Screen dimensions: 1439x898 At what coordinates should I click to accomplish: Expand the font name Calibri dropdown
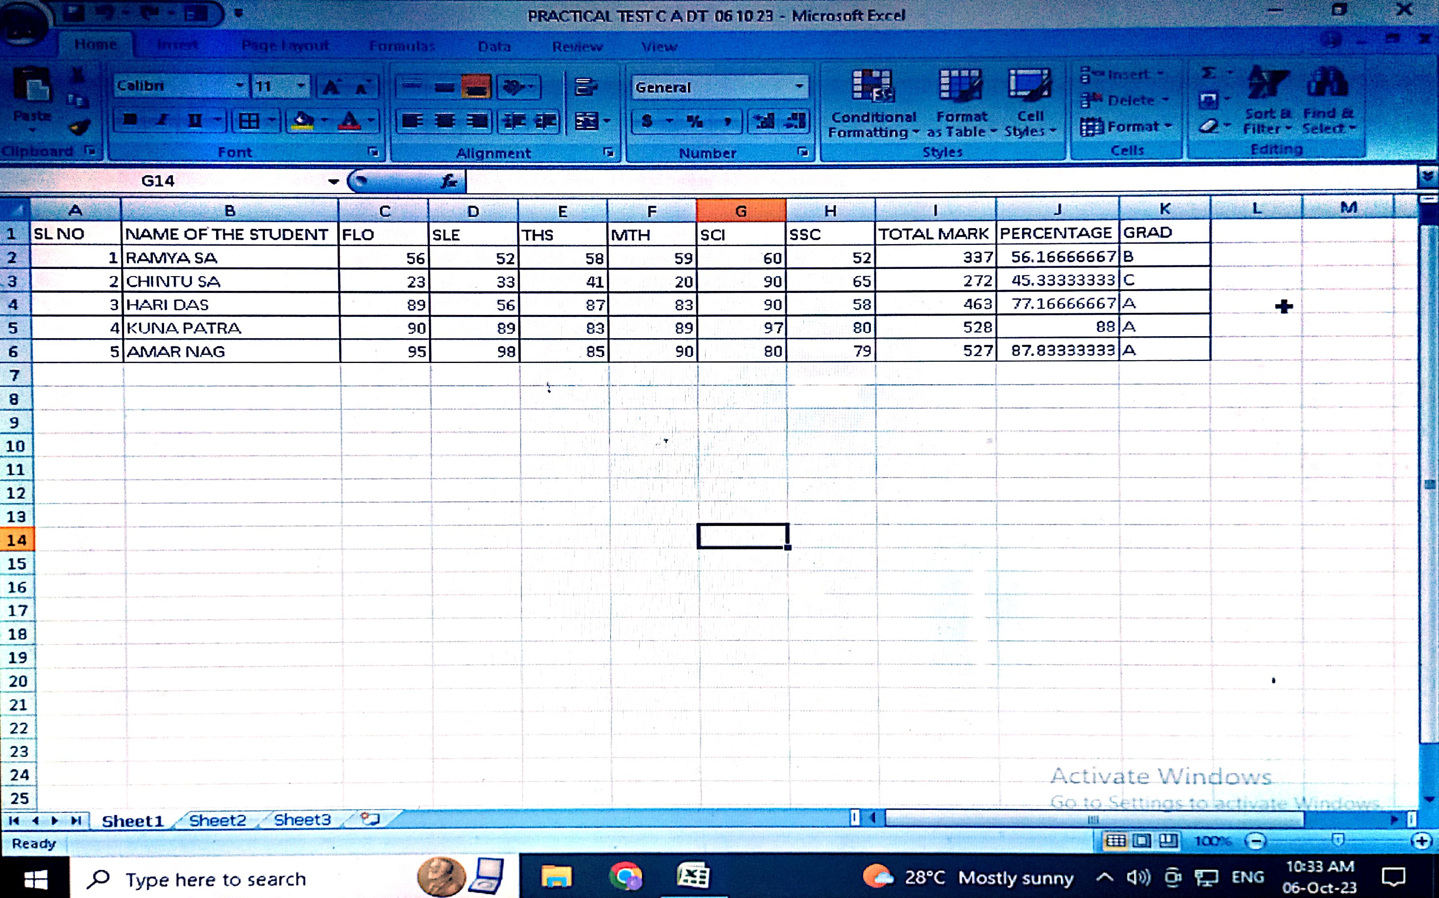[x=240, y=86]
